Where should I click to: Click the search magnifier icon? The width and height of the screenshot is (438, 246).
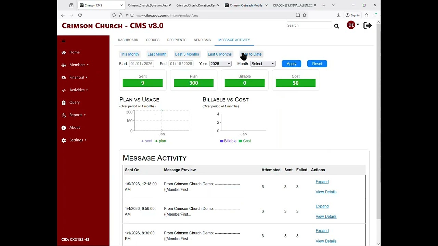[x=336, y=26]
